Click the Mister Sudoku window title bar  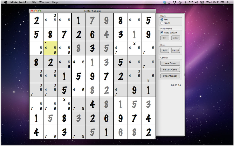(92, 11)
